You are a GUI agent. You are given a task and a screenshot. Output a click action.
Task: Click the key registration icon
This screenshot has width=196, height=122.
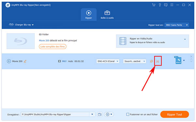(160, 5)
